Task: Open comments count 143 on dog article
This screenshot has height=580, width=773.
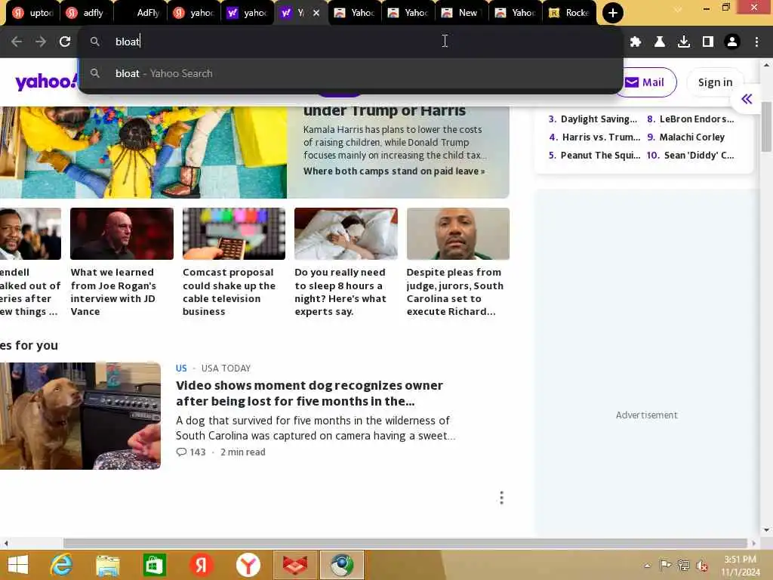Action: point(191,452)
